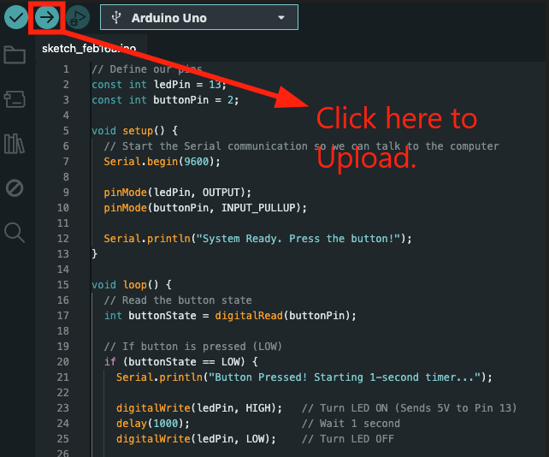Click on 'if (buttonState == LOW) {' line
549x457 pixels.
181,362
